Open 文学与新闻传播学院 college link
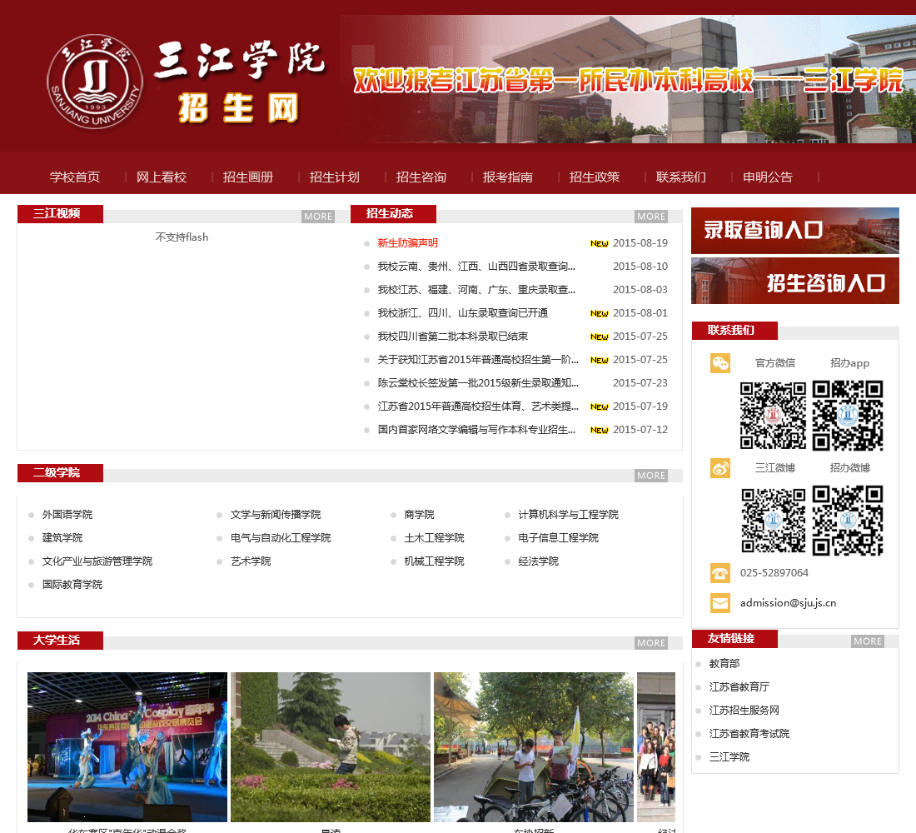 (x=276, y=515)
